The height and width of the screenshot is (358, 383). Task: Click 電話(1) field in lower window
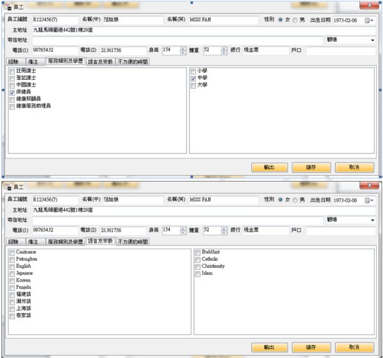coord(55,230)
